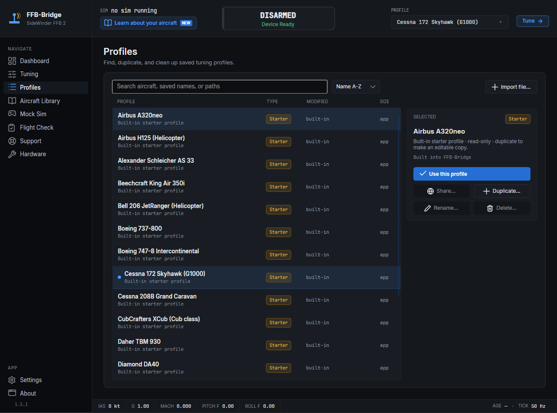Click the plus icon on Duplicate

(487, 191)
